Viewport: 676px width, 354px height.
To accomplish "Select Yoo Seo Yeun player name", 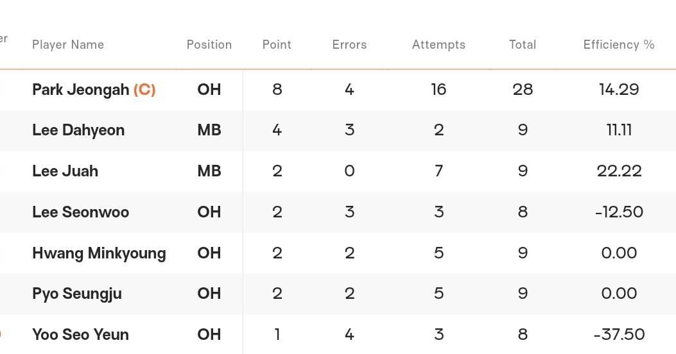I will tap(81, 335).
